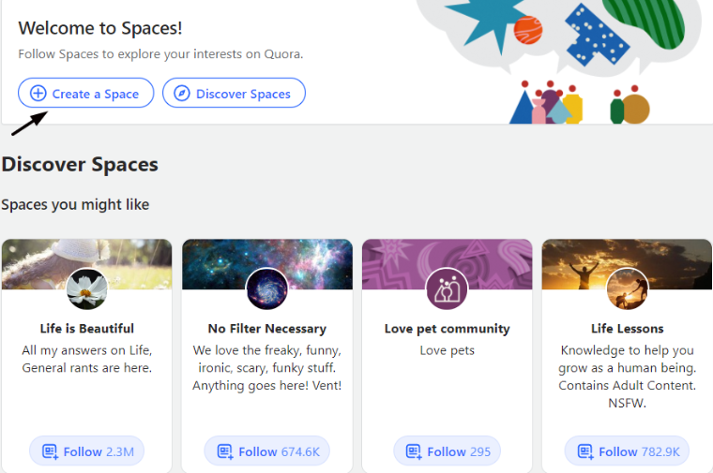Image resolution: width=713 pixels, height=473 pixels.
Task: Open the No Filter Necessary galaxy avatar
Action: pyautogui.click(x=267, y=289)
